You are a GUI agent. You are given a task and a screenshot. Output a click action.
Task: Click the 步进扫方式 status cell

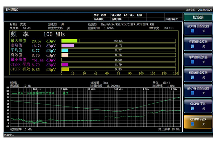point(172,19)
